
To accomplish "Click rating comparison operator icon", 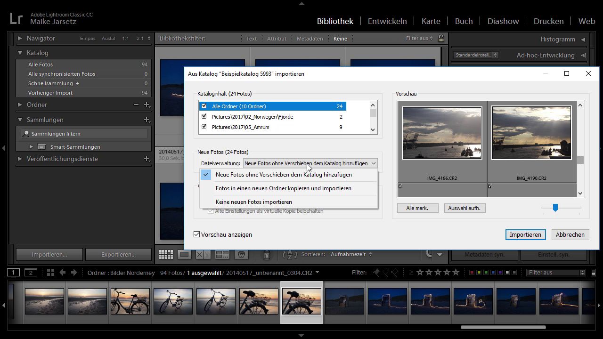I will click(x=411, y=273).
